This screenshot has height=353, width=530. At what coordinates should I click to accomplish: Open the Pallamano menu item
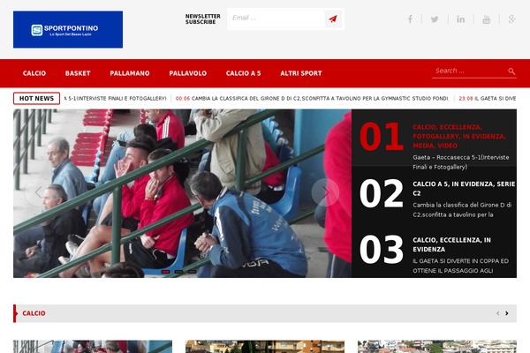[x=130, y=73]
